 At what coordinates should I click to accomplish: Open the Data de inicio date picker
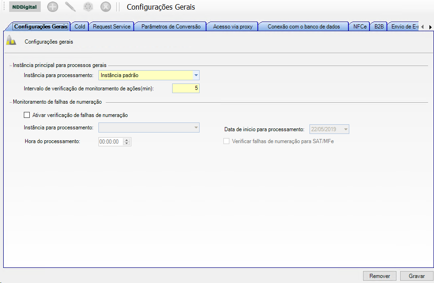[345, 129]
